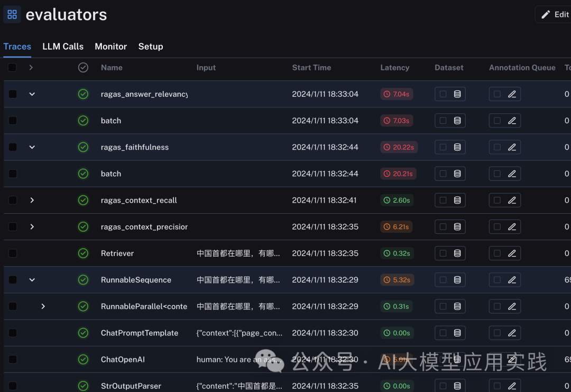Collapse the ragas_answer_relevancy trace

click(x=32, y=94)
